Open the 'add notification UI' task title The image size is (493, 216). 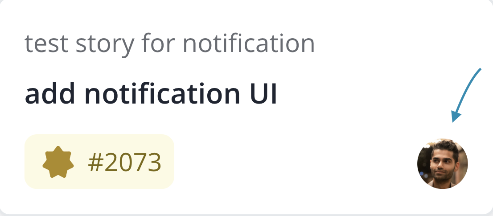151,94
